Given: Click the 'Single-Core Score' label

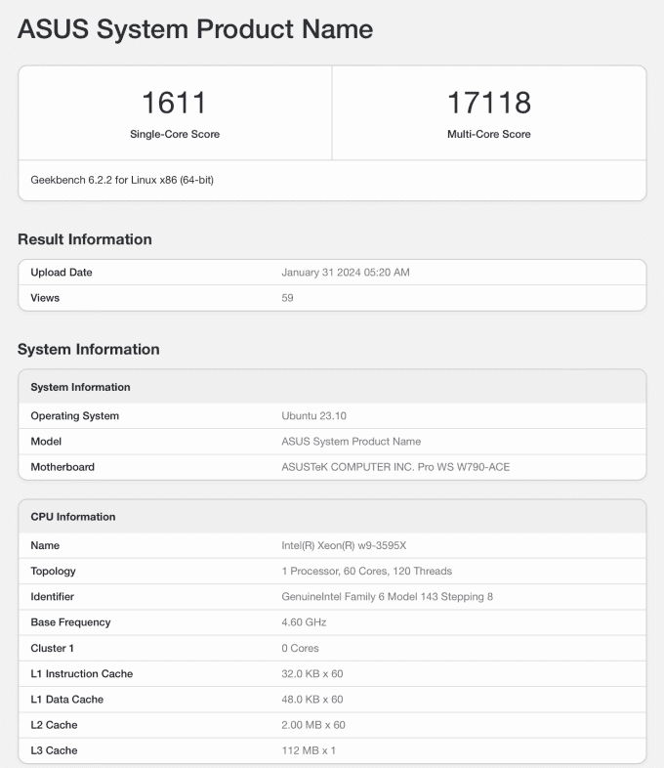Looking at the screenshot, I should [x=175, y=134].
